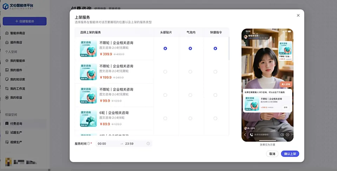Select 付费咨询 in the sidebar
Image resolution: width=337 pixels, height=171 pixels.
pyautogui.click(x=25, y=124)
